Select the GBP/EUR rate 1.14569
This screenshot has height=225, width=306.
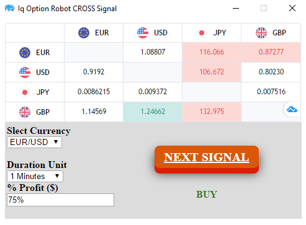[x=94, y=112]
